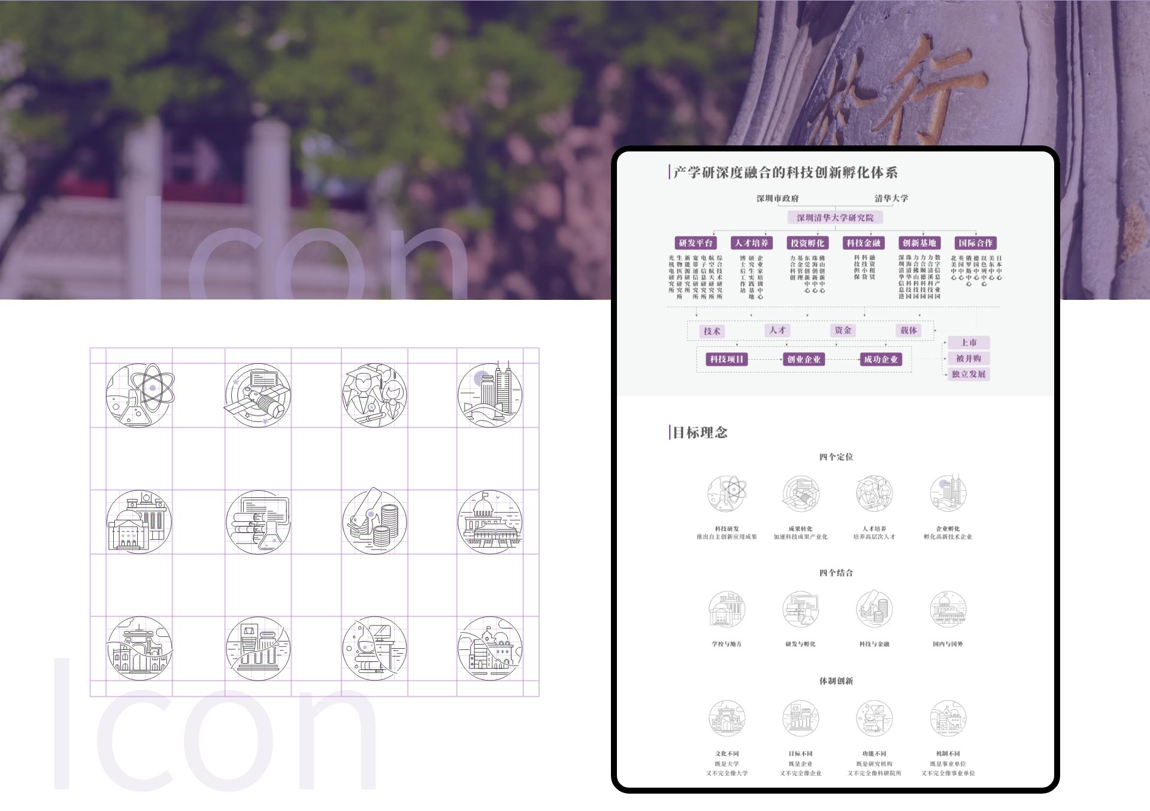Click the 独立发展 light purple box
The image size is (1150, 811).
click(x=969, y=374)
